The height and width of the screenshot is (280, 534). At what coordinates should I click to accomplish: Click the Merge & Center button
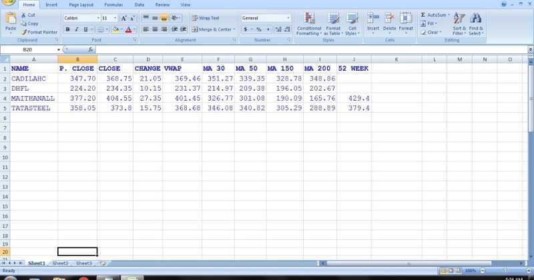(212, 29)
